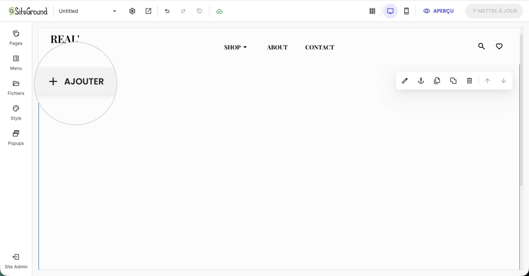Click the search magnifier icon

pyautogui.click(x=481, y=46)
